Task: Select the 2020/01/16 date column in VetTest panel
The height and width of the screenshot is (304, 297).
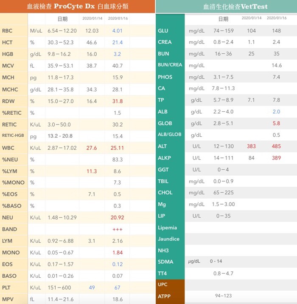Action: point(277,18)
